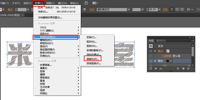Open the 窗口(W) menu

pos(62,3)
